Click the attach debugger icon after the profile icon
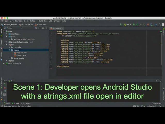Image resolution: width=165 pixels, height=124 pixels. click(144, 25)
